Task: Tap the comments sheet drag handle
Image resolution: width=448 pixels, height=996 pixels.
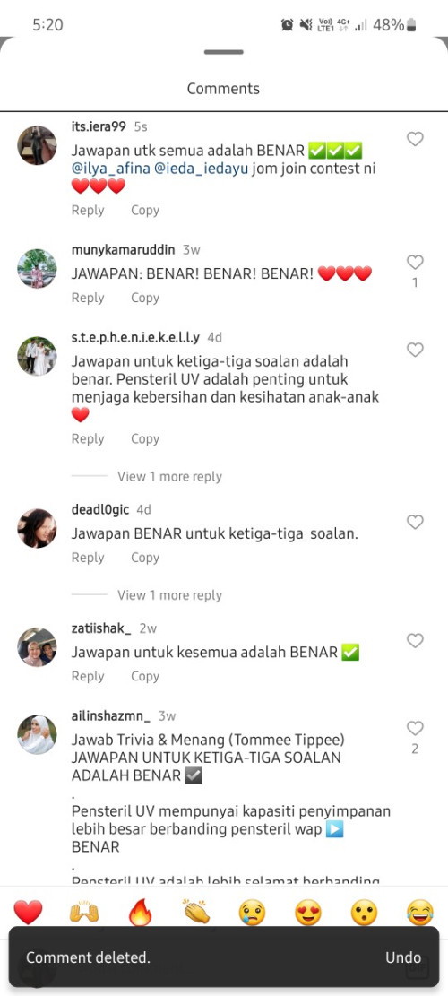Action: 224,52
